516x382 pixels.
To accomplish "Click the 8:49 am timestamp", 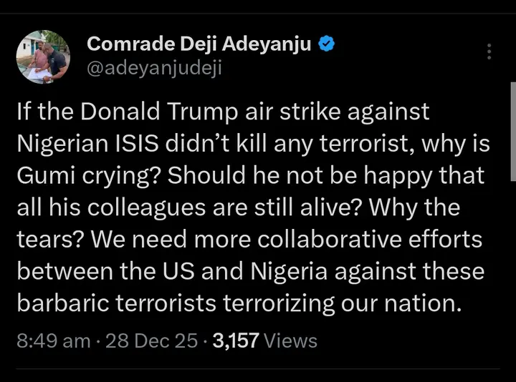I will click(x=53, y=341).
